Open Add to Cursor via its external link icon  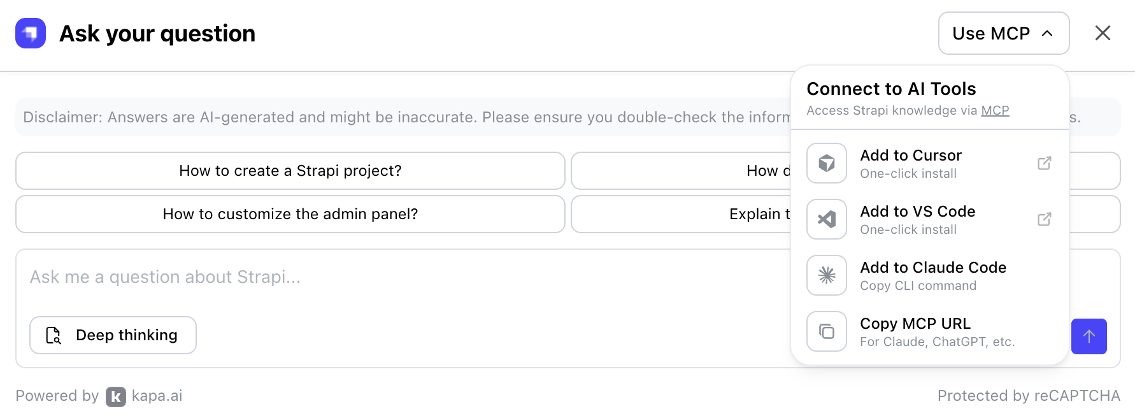click(x=1045, y=164)
